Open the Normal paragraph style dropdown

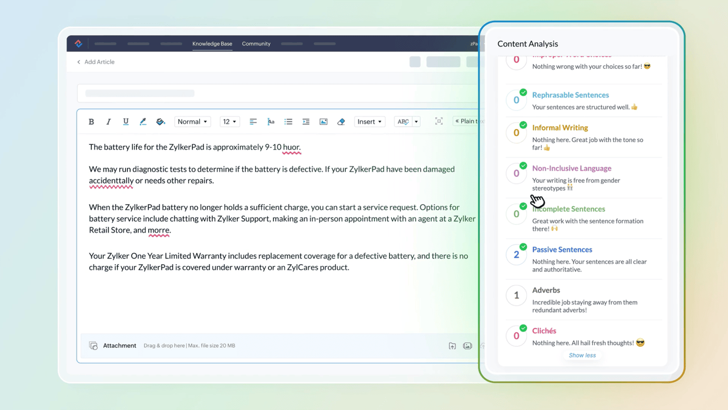tap(192, 122)
